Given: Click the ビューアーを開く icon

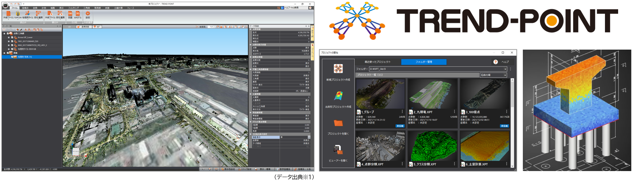Looking at the screenshot, I should tap(338, 149).
